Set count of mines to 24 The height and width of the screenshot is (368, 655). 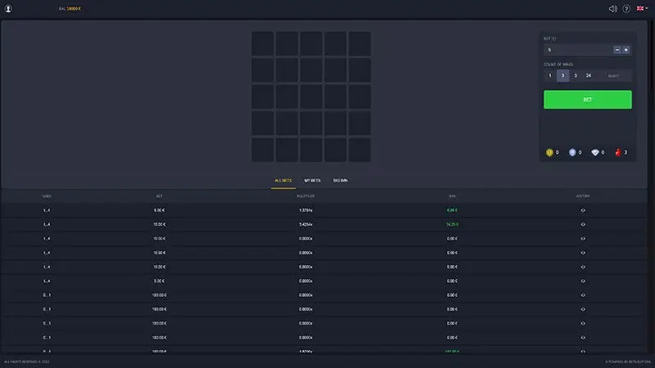[x=588, y=75]
